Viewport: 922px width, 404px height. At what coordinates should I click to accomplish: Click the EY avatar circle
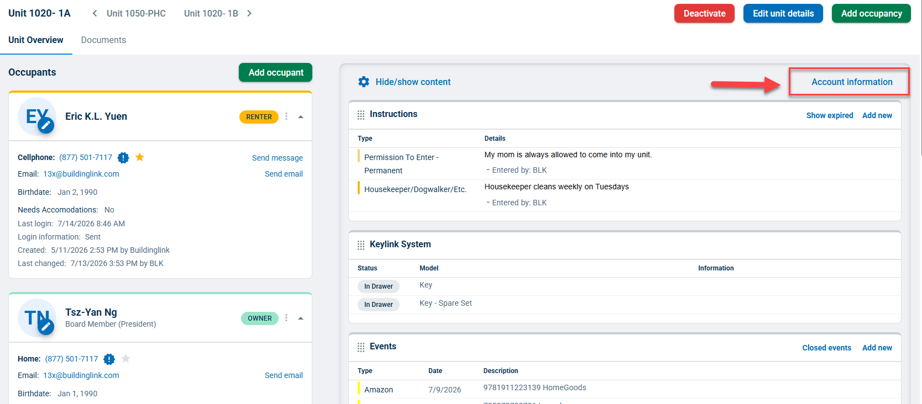point(37,116)
